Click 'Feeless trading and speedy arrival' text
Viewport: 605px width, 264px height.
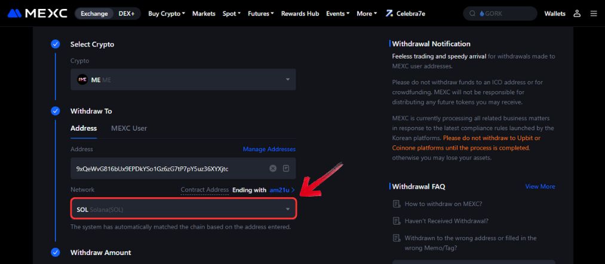coord(439,56)
